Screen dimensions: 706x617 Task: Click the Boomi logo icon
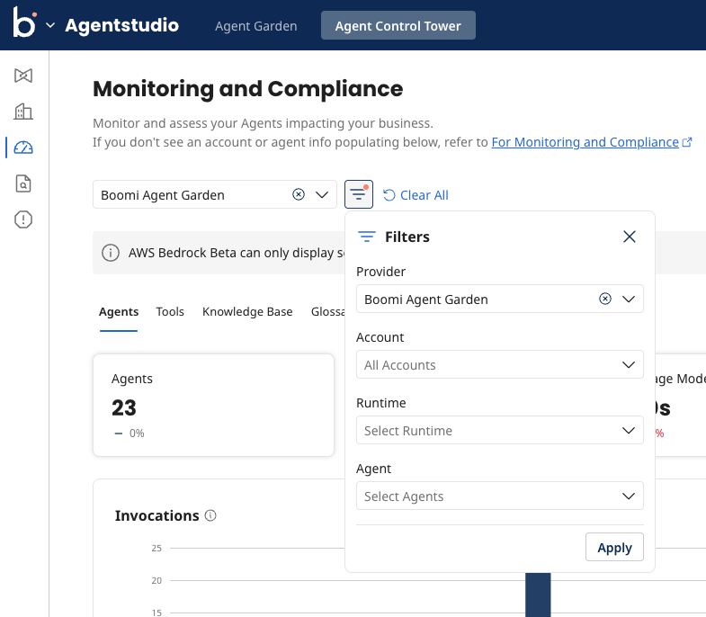point(24,22)
